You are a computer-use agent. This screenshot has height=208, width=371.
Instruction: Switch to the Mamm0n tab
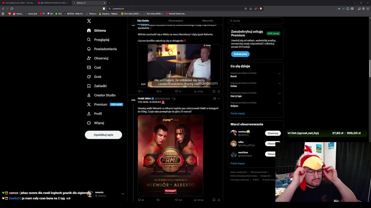(208, 21)
